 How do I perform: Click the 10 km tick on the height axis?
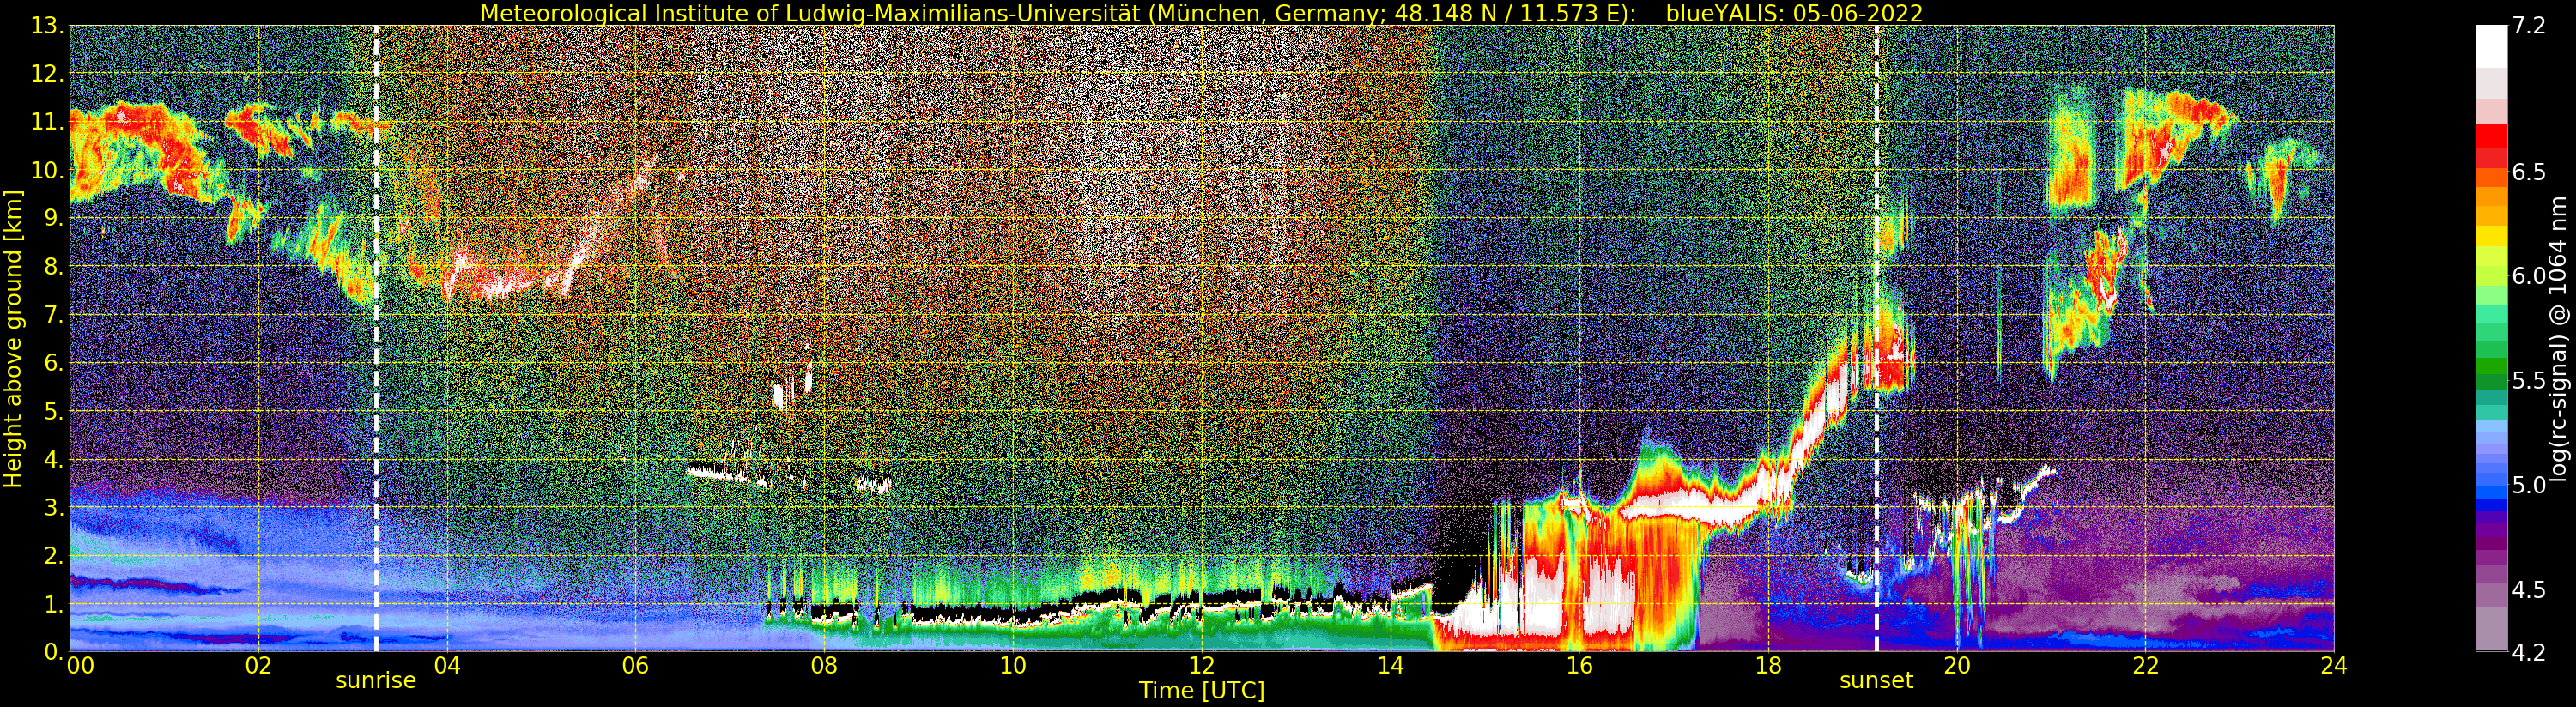tap(46, 171)
